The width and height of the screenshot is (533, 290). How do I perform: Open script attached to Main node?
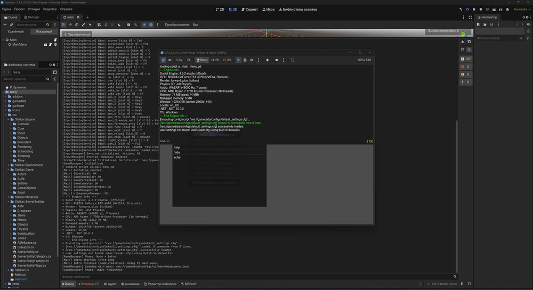coord(55,40)
